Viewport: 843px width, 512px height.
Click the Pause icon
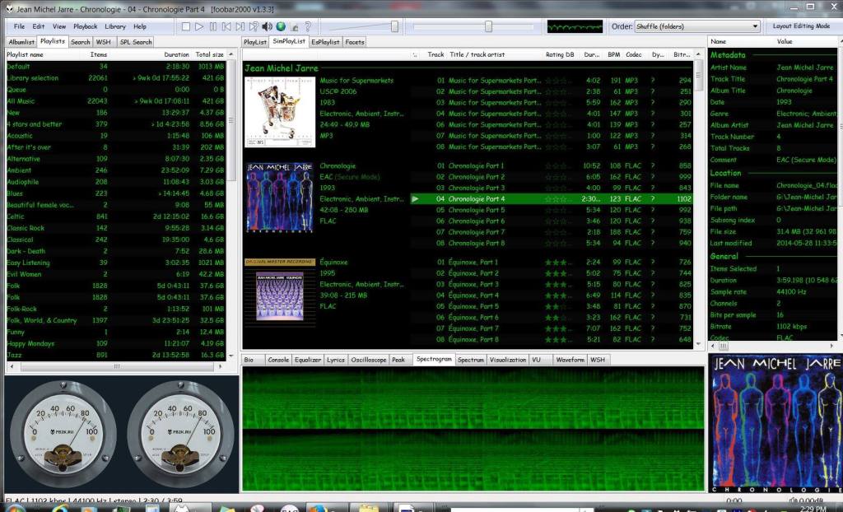point(212,26)
